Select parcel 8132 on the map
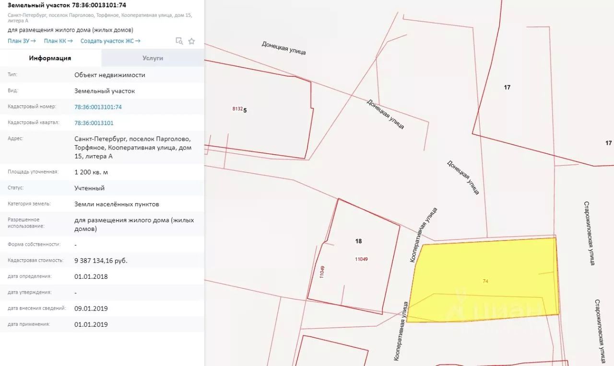 (237, 109)
